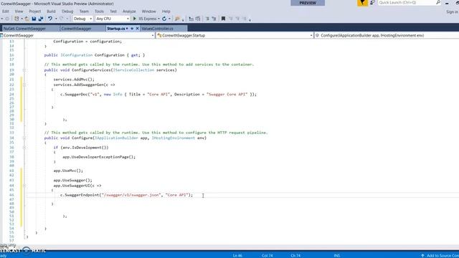Collapse the AddSwaggerGen lambda block

click(x=24, y=85)
